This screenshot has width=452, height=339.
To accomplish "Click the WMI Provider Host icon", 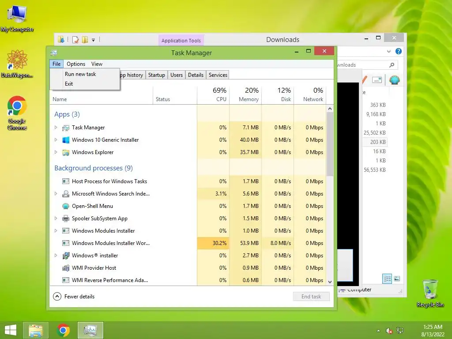I will (x=66, y=268).
